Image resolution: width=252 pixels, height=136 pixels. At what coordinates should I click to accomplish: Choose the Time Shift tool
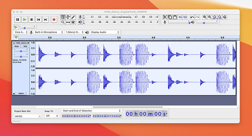coord(68,22)
